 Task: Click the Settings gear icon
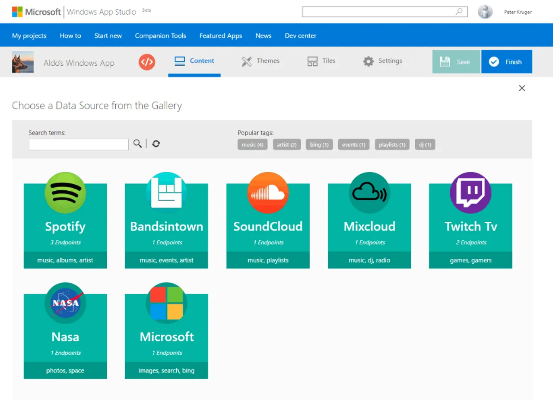point(368,61)
